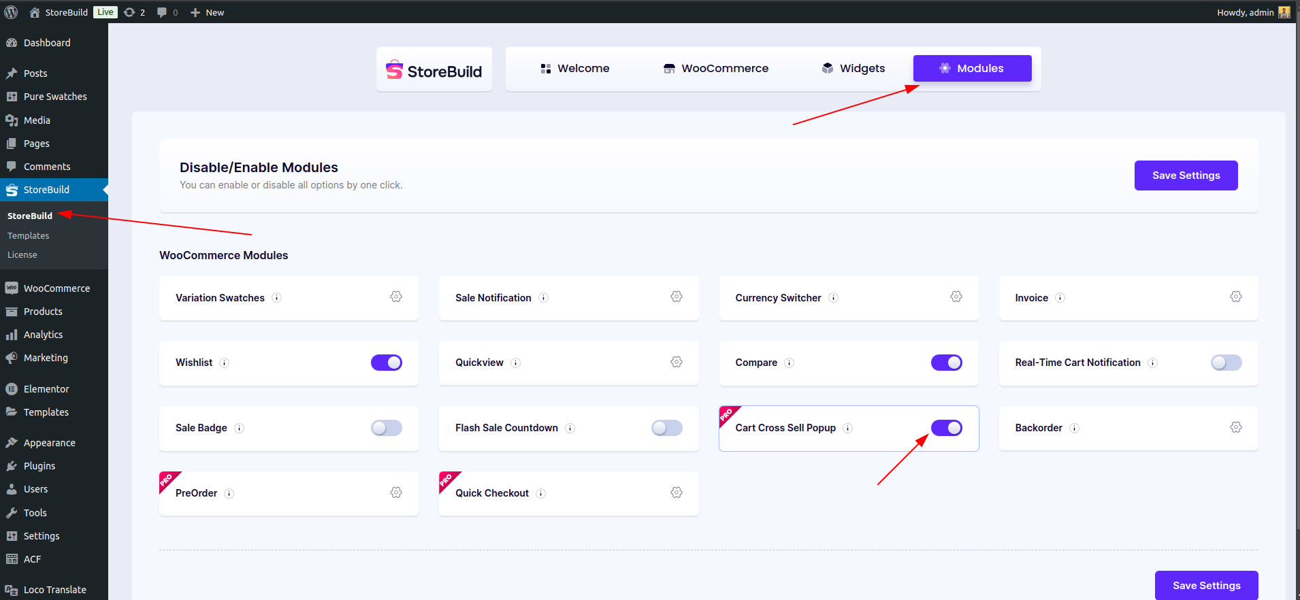Open Products in the sidebar
1300x600 pixels.
[54, 312]
